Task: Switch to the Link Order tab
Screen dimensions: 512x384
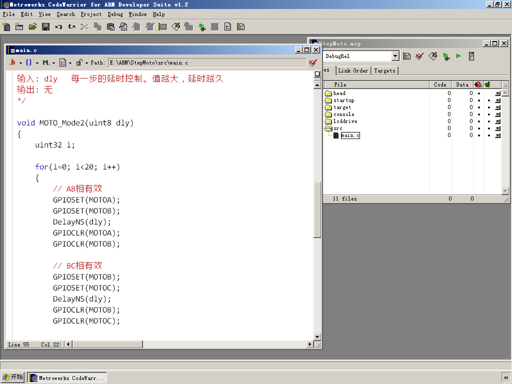Action: tap(353, 70)
